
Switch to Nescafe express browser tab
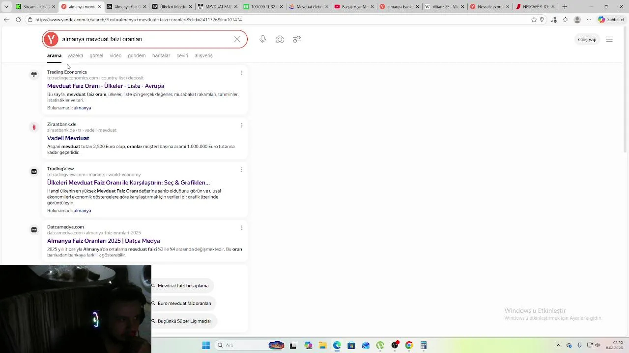click(x=489, y=7)
